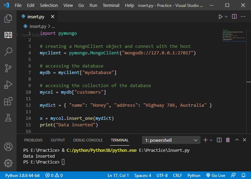Click the editor vertical scrollbar

pyautogui.click(x=249, y=82)
